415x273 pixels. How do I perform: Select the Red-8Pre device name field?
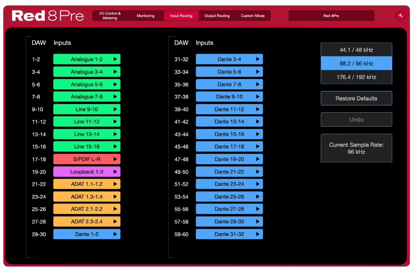(x=331, y=16)
